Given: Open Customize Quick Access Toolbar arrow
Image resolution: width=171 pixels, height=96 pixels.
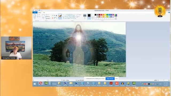Looking at the screenshot, I should pyautogui.click(x=41, y=10).
